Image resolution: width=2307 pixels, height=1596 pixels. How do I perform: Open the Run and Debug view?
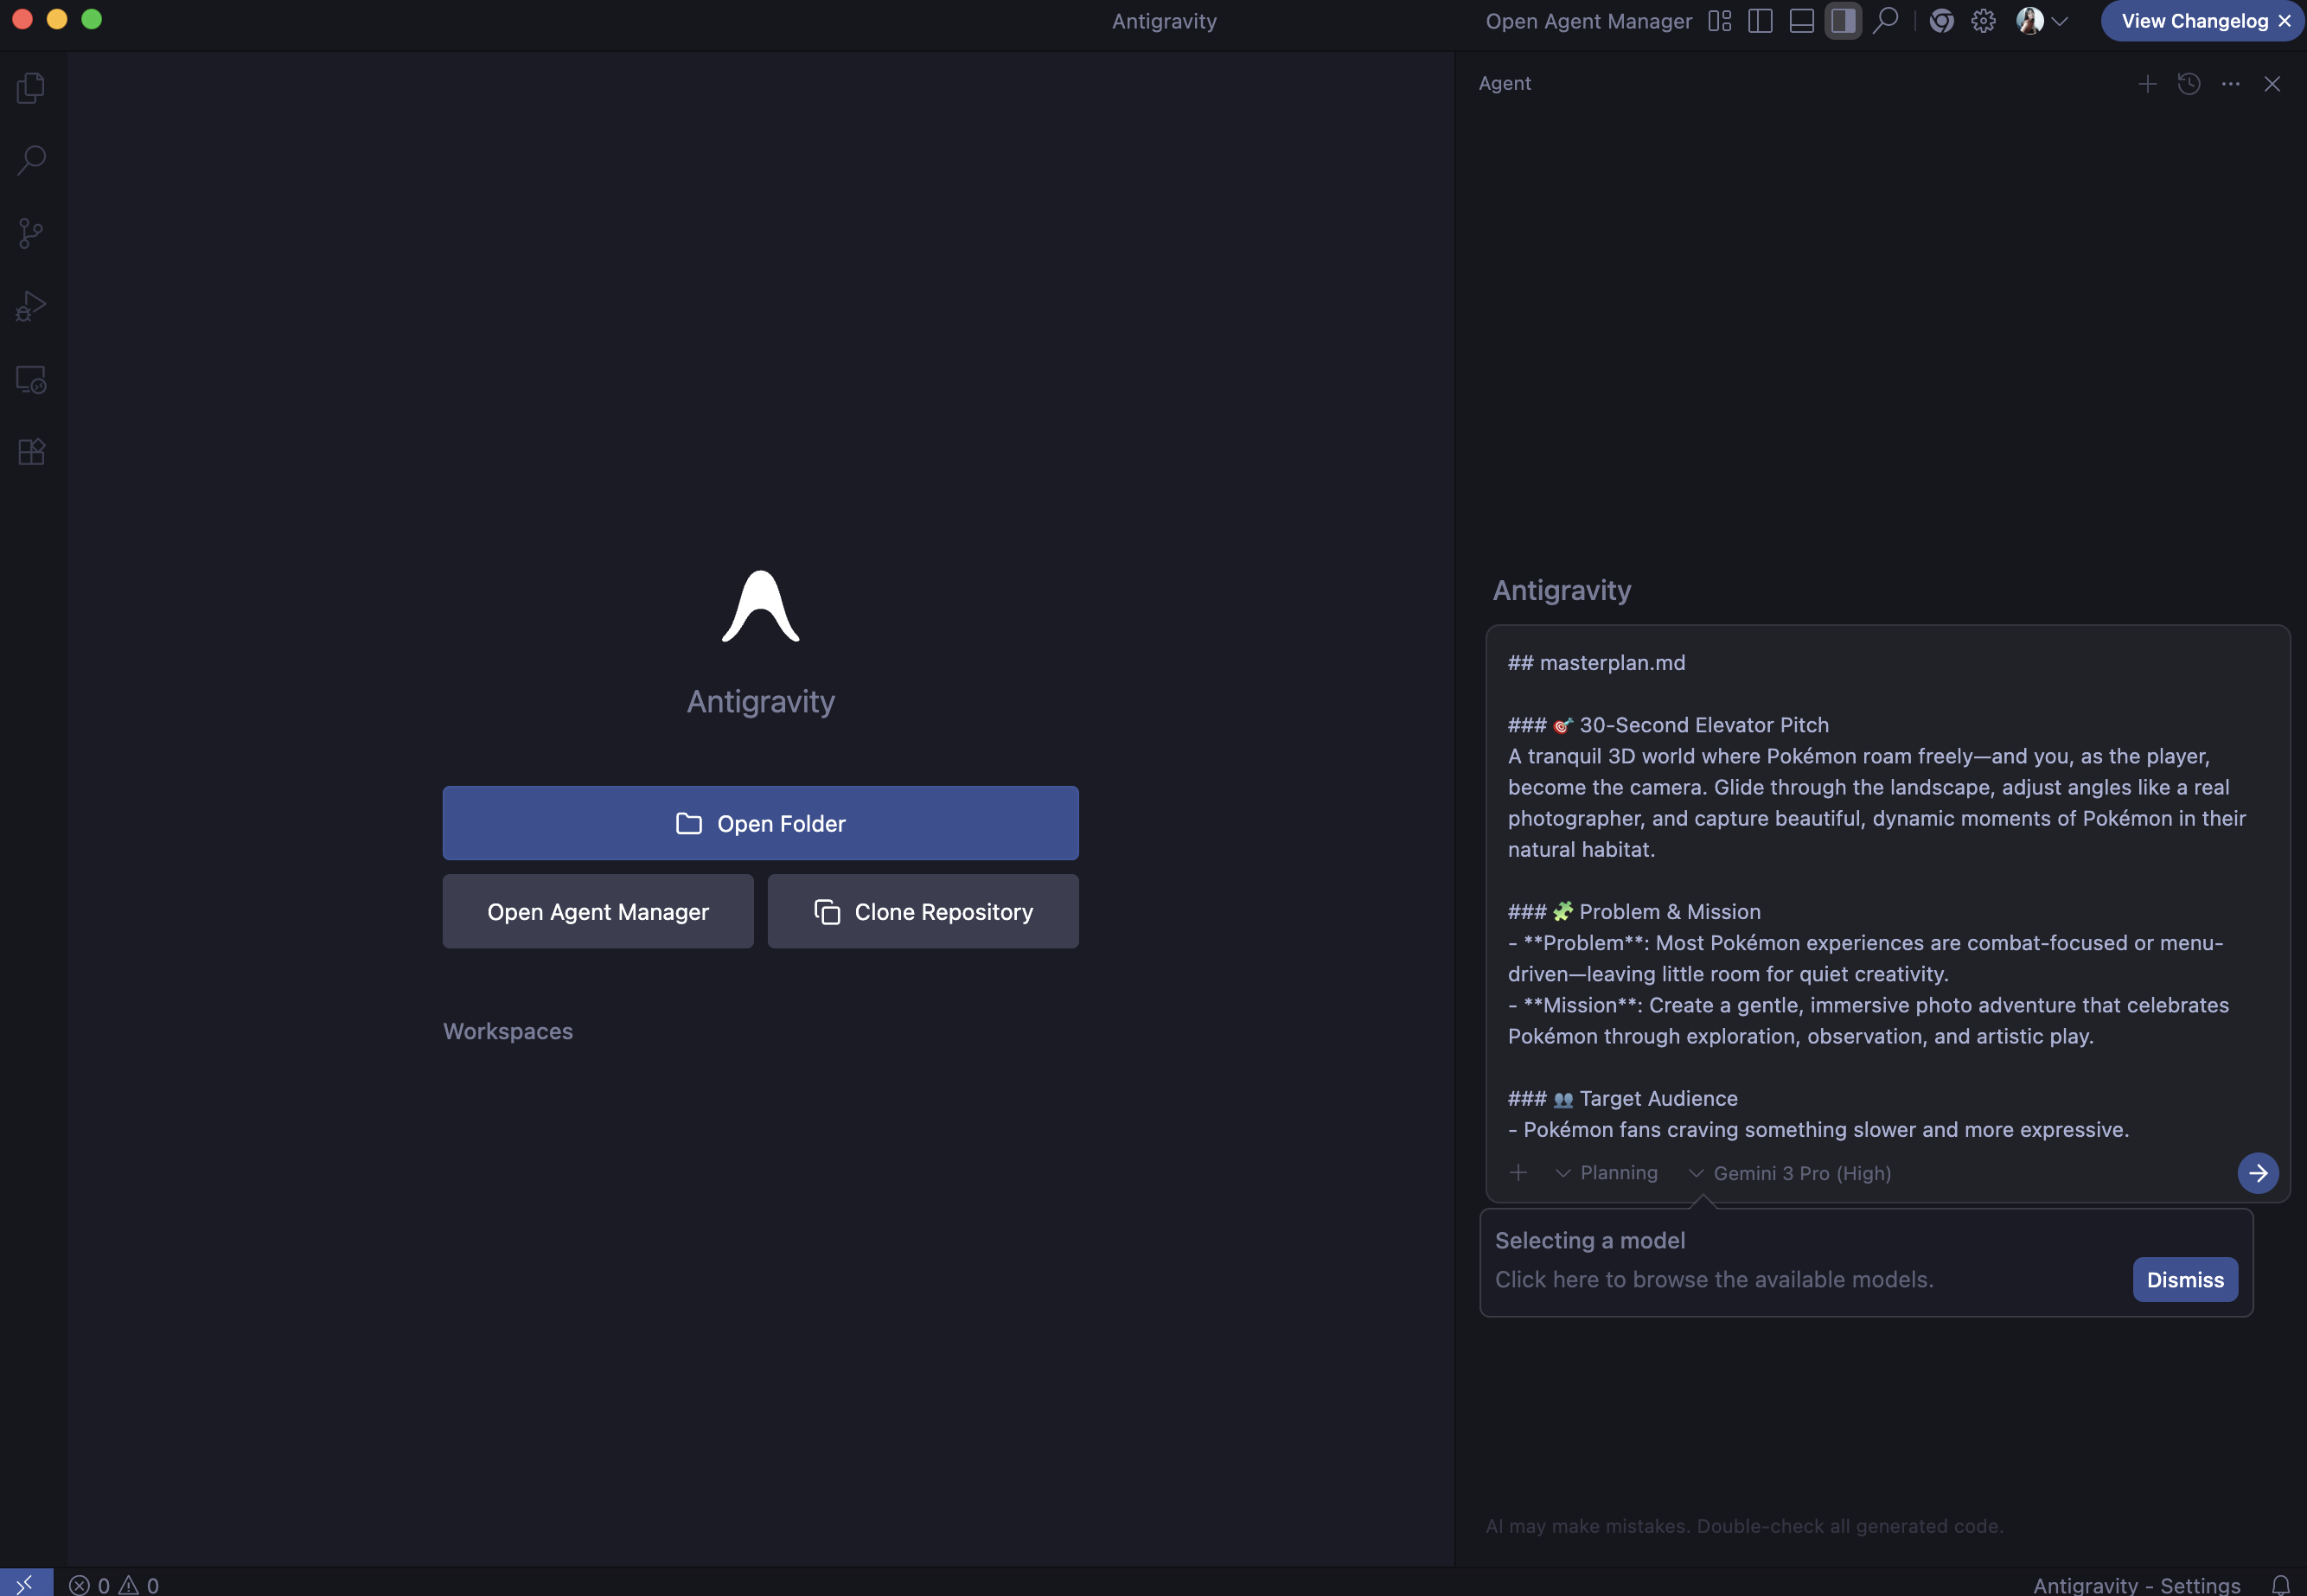31,306
